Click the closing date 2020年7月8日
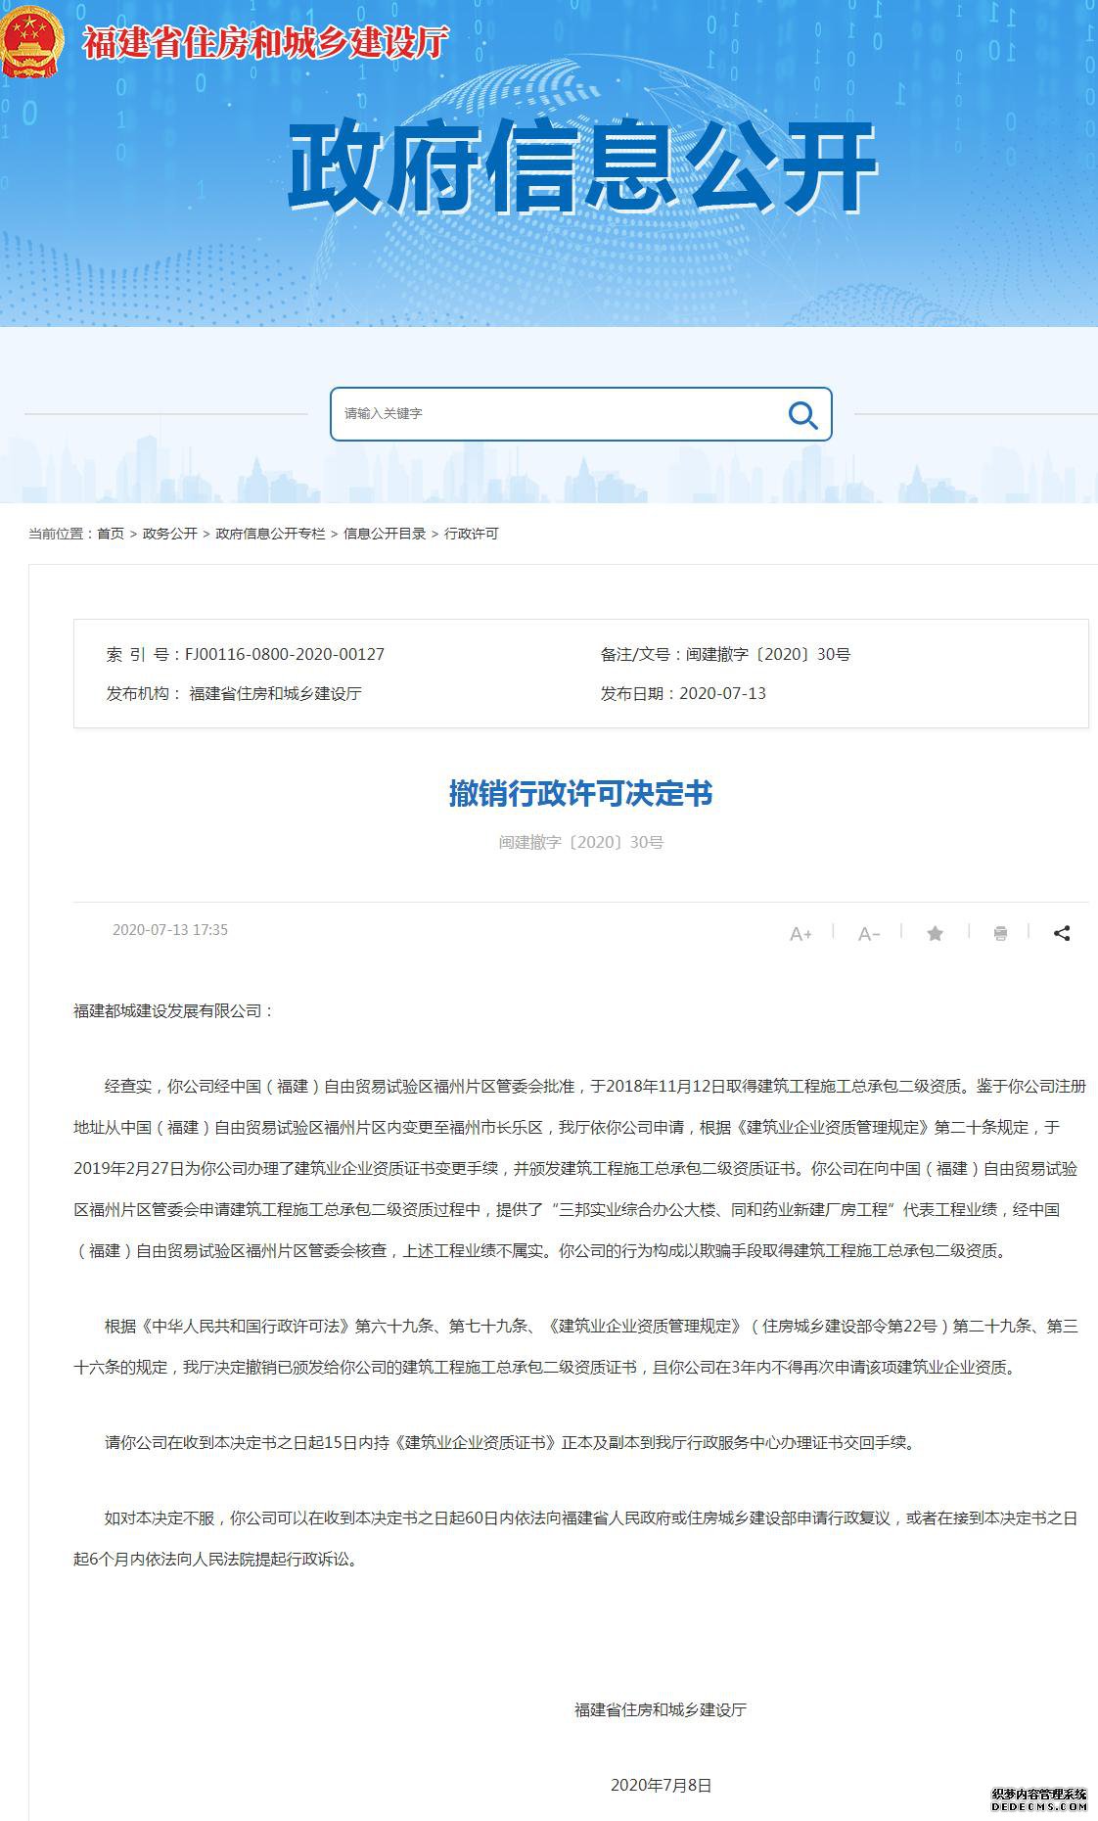This screenshot has width=1098, height=1821. pyautogui.click(x=661, y=1785)
